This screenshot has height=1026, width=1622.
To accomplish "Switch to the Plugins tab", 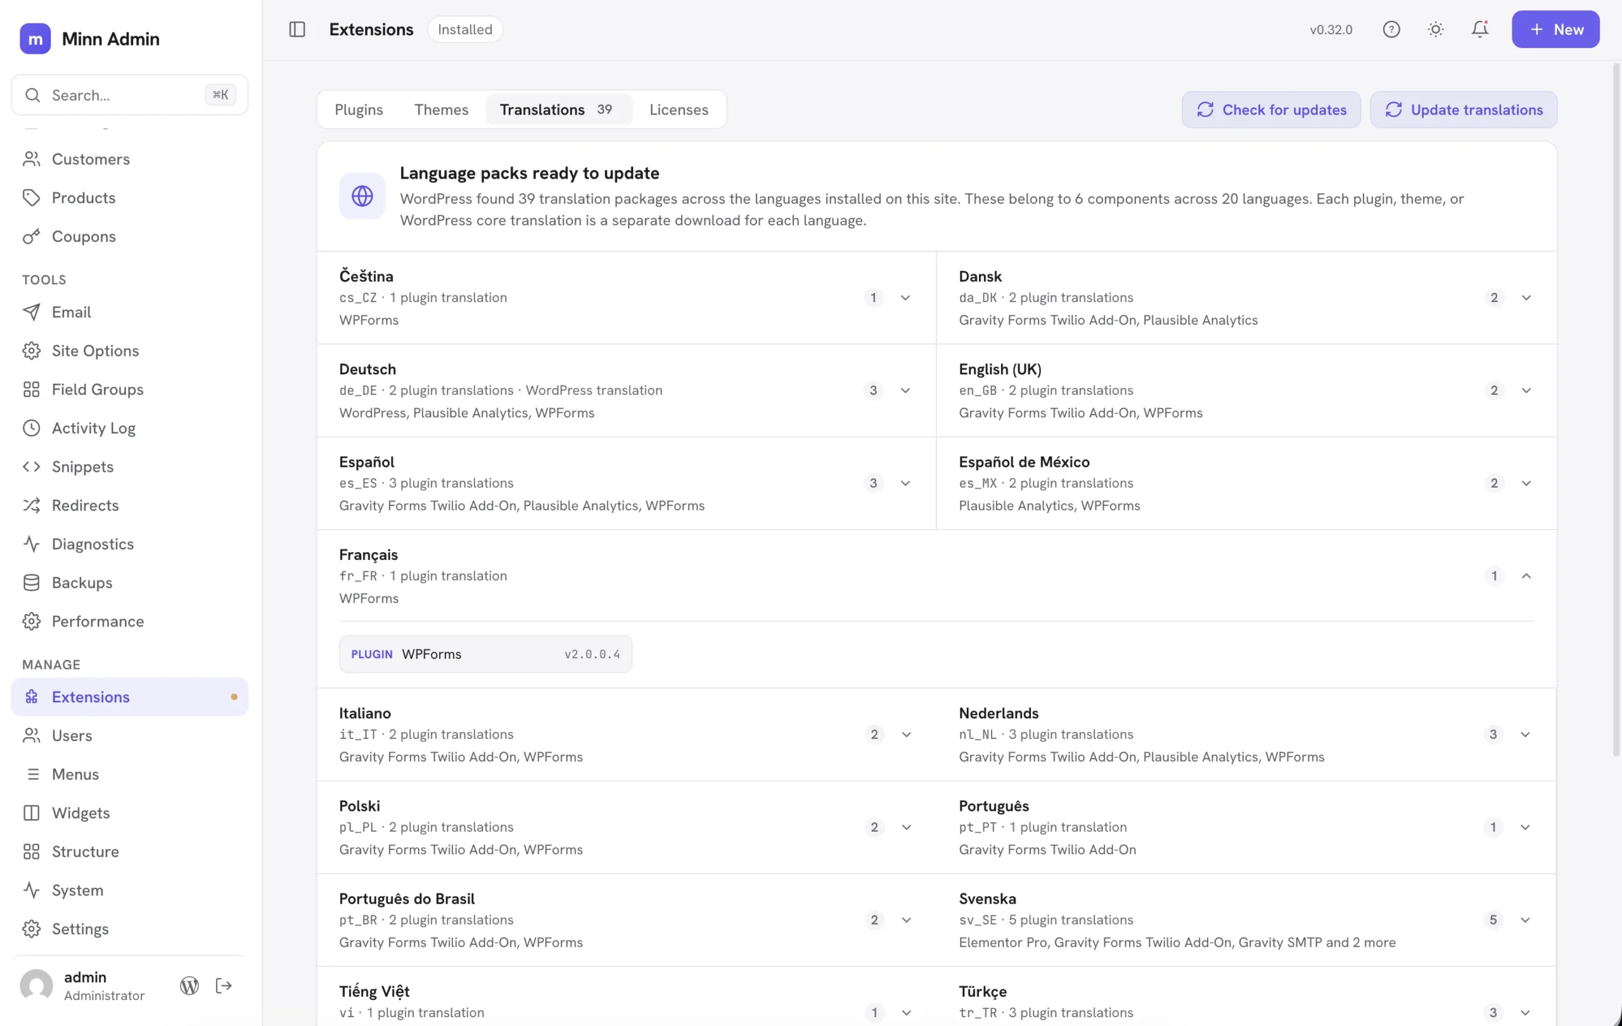I will coord(359,110).
